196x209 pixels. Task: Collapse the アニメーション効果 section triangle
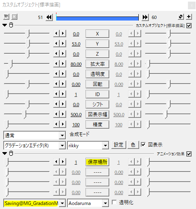[5, 153]
